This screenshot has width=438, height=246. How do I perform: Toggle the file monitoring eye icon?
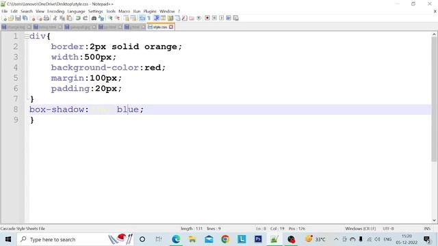click(x=198, y=18)
